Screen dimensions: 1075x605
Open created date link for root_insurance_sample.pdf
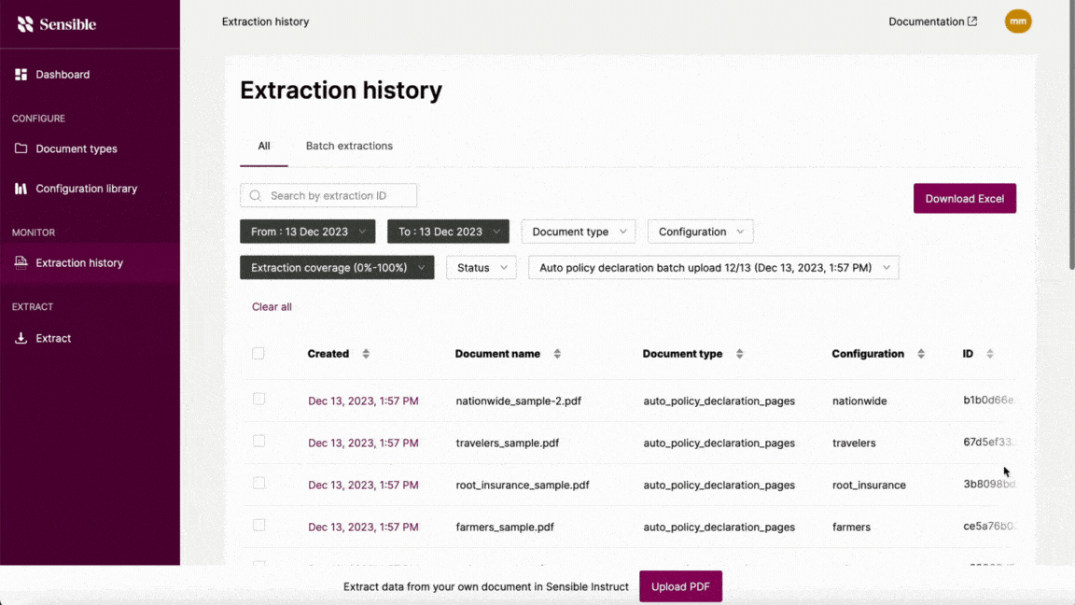tap(363, 485)
